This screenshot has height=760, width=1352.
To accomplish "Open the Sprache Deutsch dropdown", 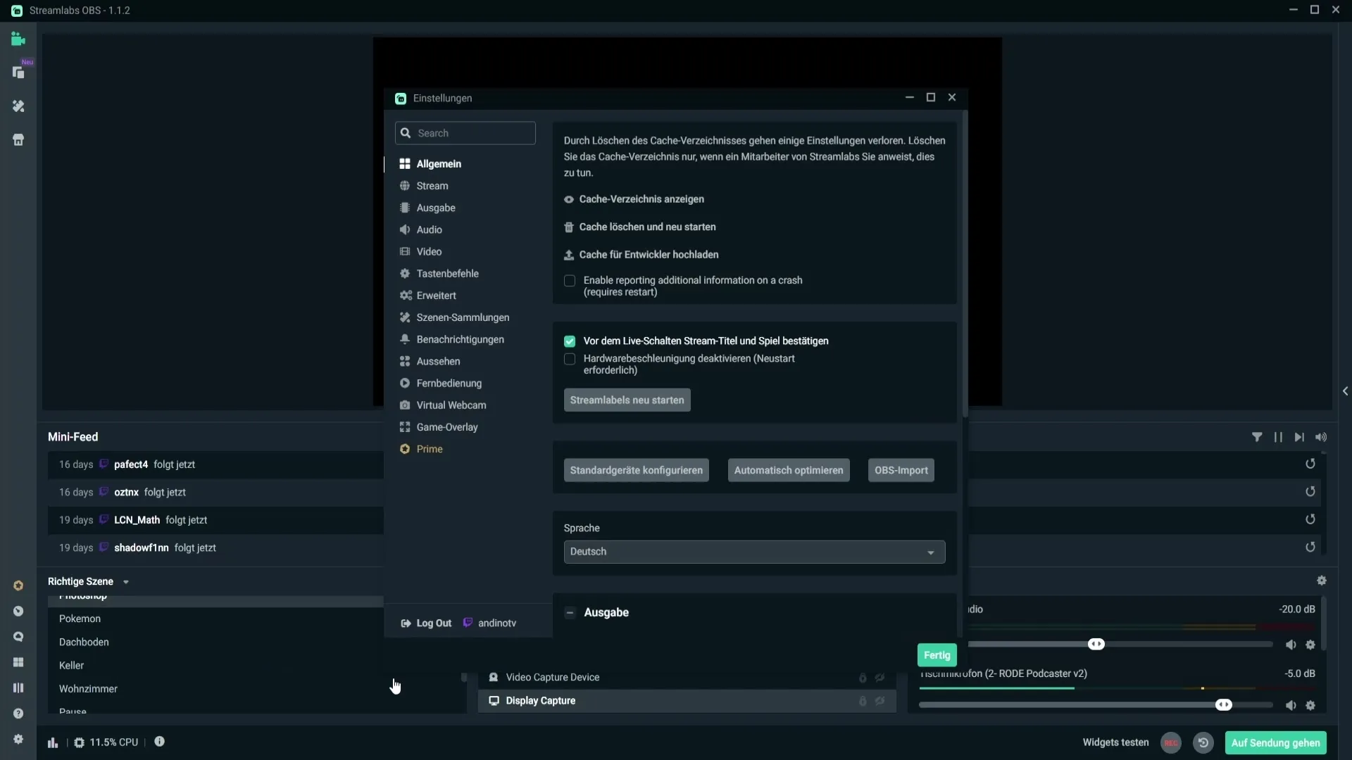I will pos(754,552).
